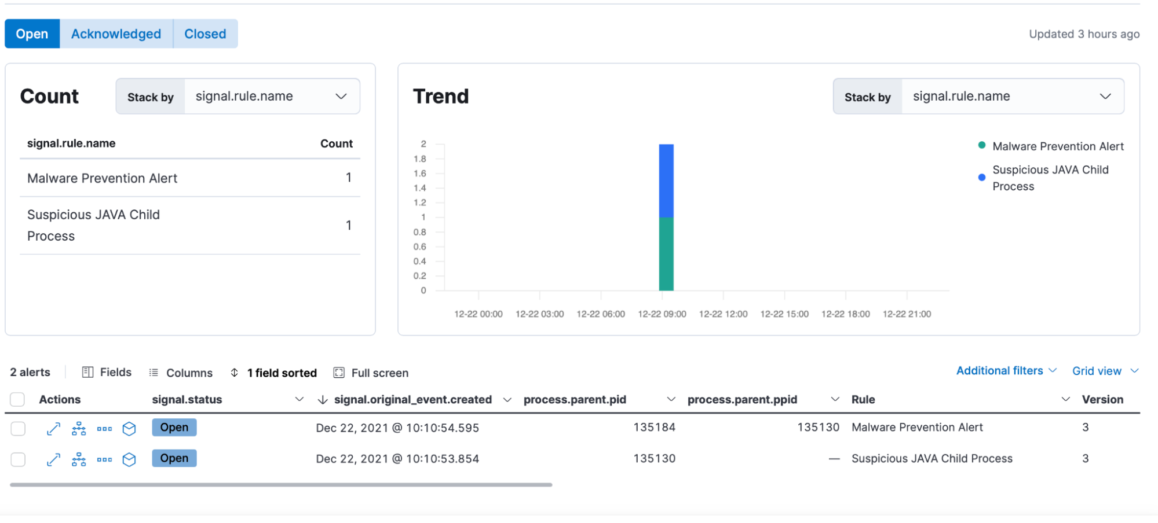Viewport: 1158px width, 523px height.
Task: Click parent pid value 135184
Action: click(x=655, y=428)
